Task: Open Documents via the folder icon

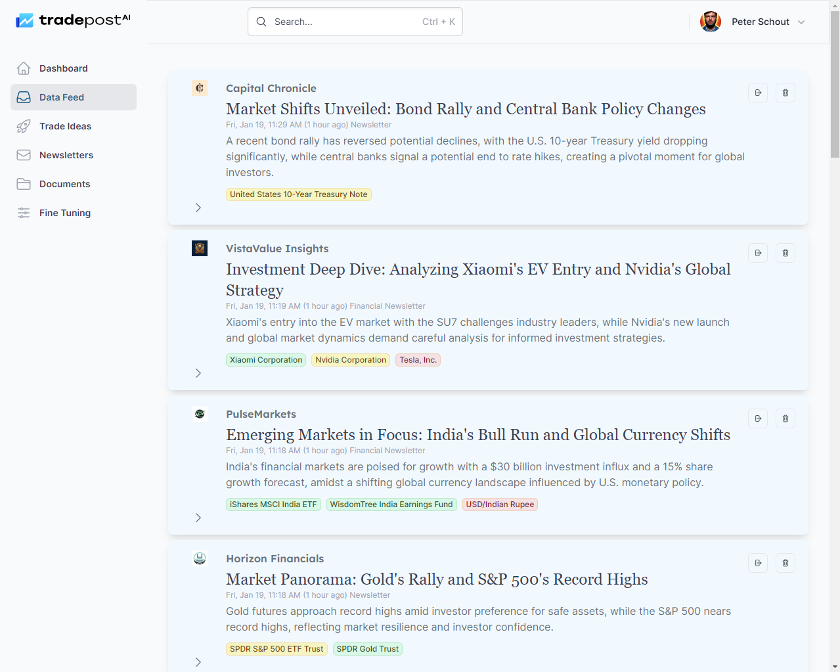Action: click(x=24, y=184)
